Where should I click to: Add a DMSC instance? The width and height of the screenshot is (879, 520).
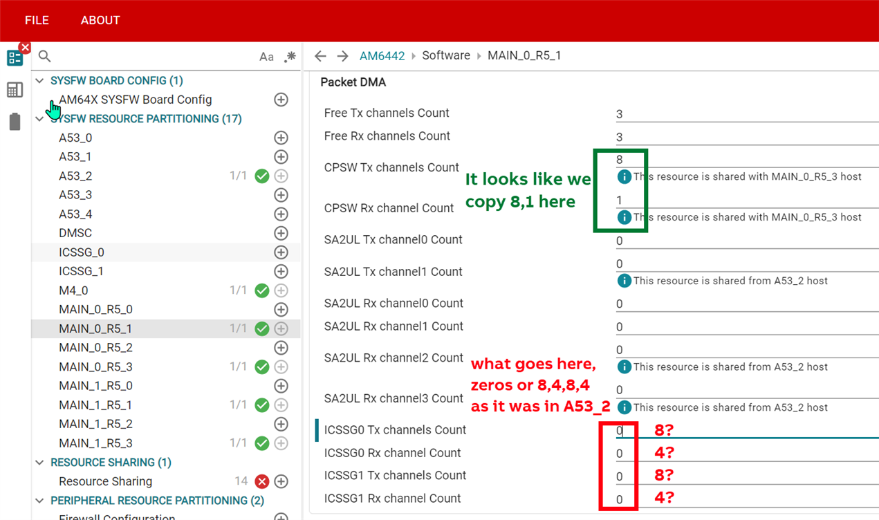281,234
